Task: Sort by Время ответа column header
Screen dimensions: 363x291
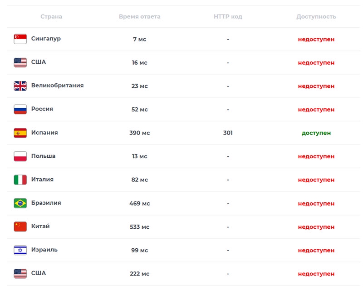Action: tap(140, 16)
